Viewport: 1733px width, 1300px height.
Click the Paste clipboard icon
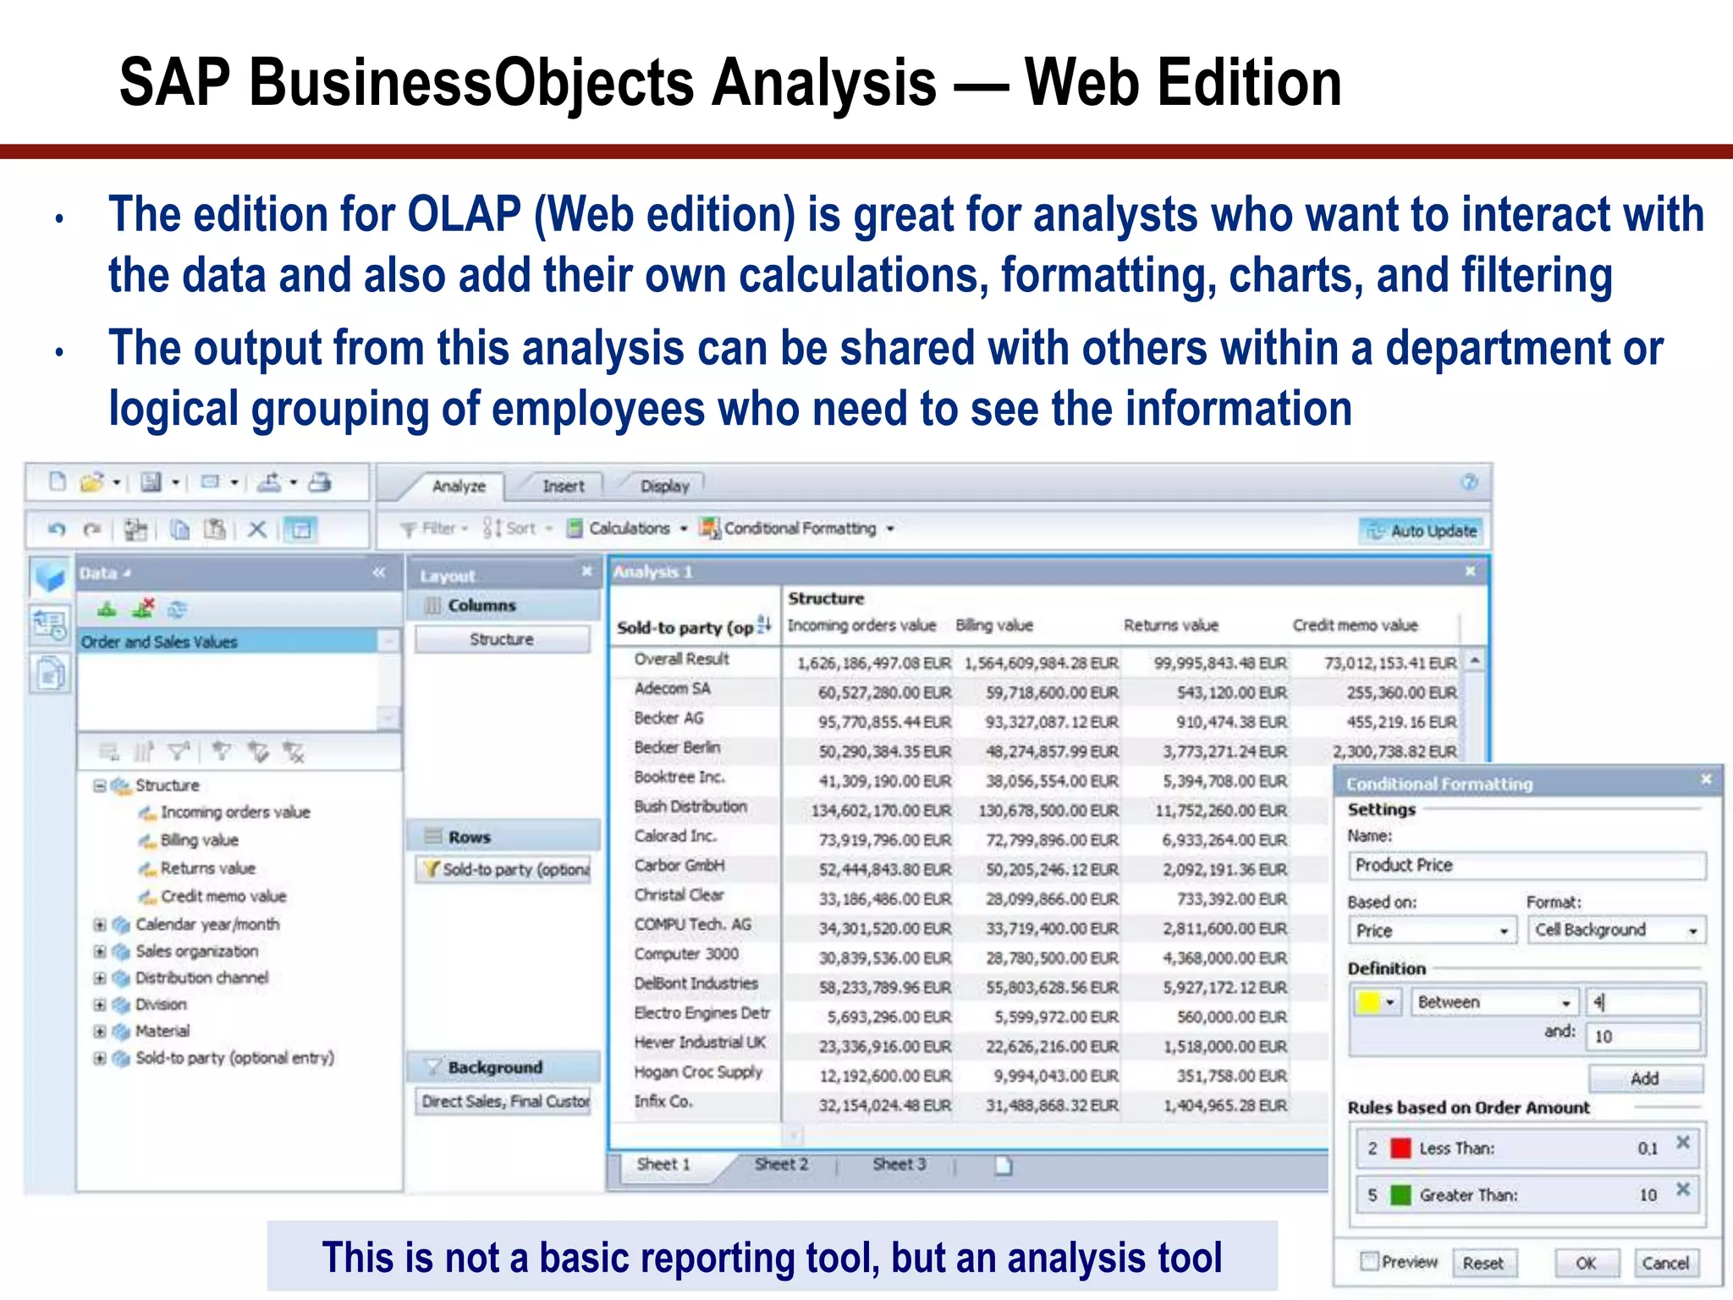point(215,530)
